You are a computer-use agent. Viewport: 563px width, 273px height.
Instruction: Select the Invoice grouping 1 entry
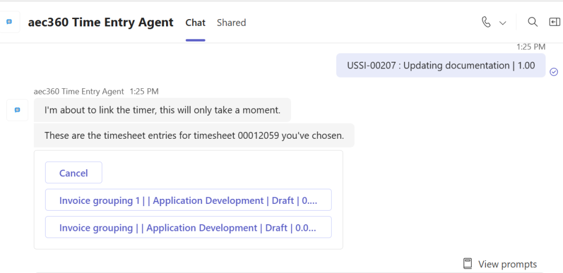pyautogui.click(x=188, y=201)
